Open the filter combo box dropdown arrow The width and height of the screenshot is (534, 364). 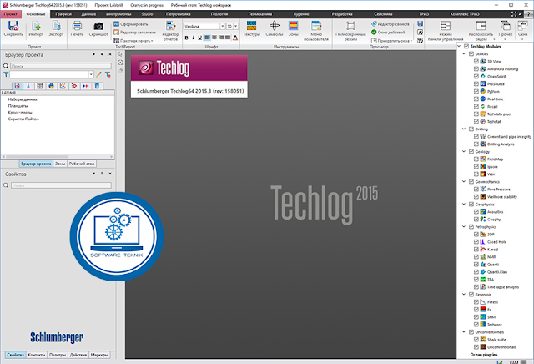point(91,74)
